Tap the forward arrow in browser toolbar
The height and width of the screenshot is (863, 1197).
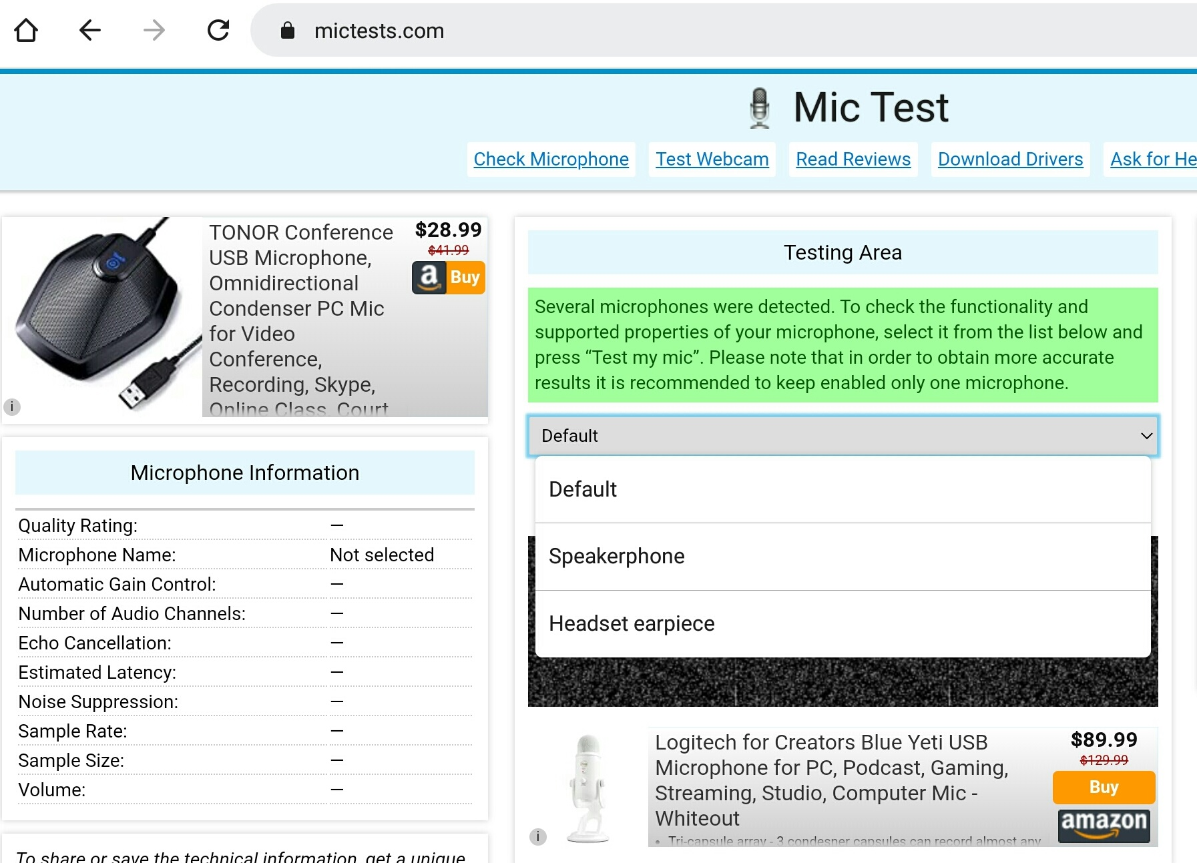154,30
